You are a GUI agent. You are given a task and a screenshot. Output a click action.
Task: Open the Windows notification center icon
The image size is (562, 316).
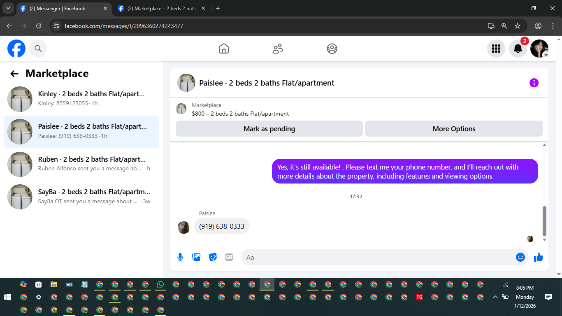point(548,297)
